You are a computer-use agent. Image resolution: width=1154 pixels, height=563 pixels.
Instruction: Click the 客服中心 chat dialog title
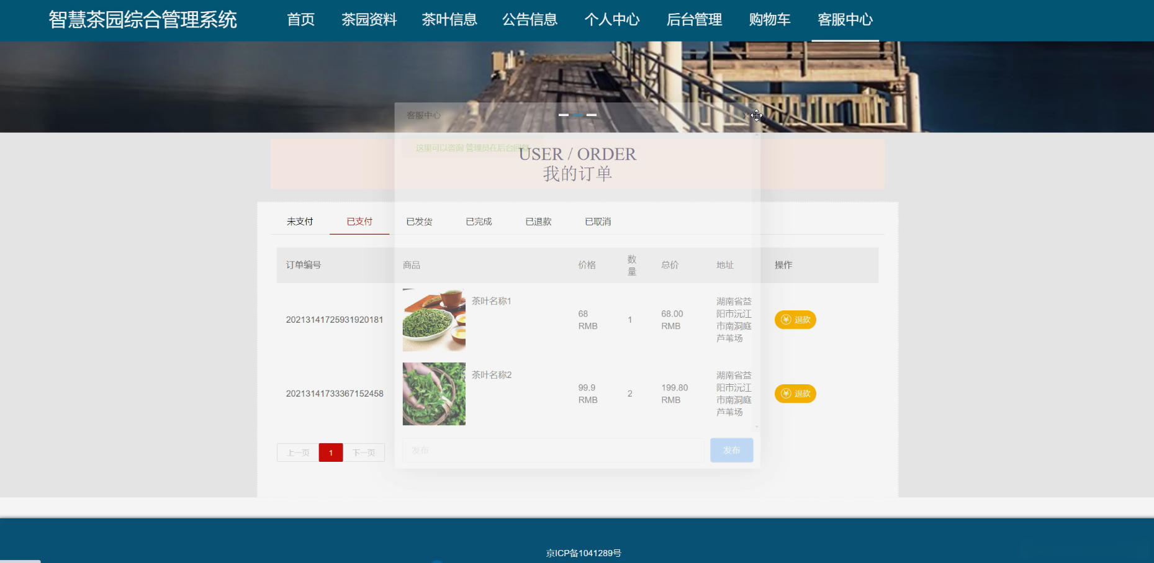pyautogui.click(x=423, y=115)
